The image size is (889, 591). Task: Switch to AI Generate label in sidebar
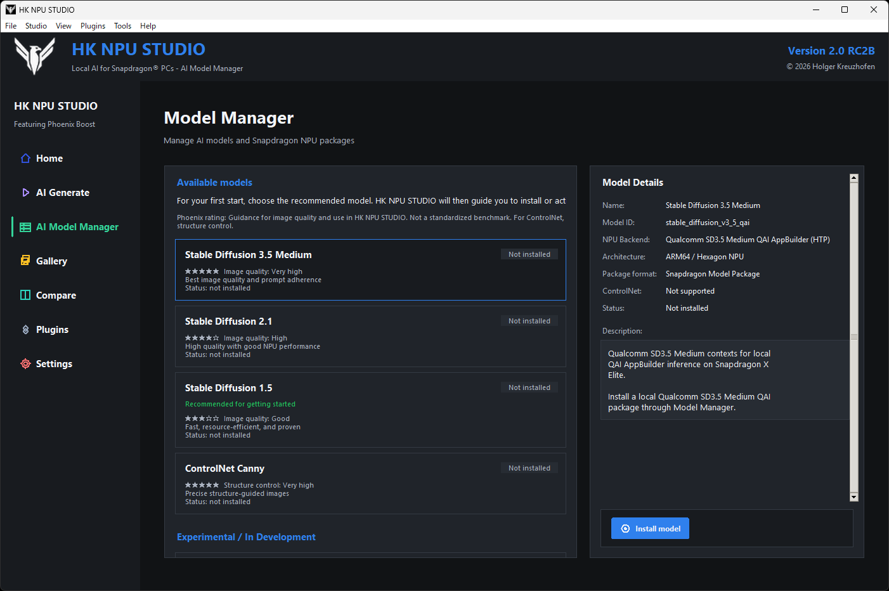[63, 193]
